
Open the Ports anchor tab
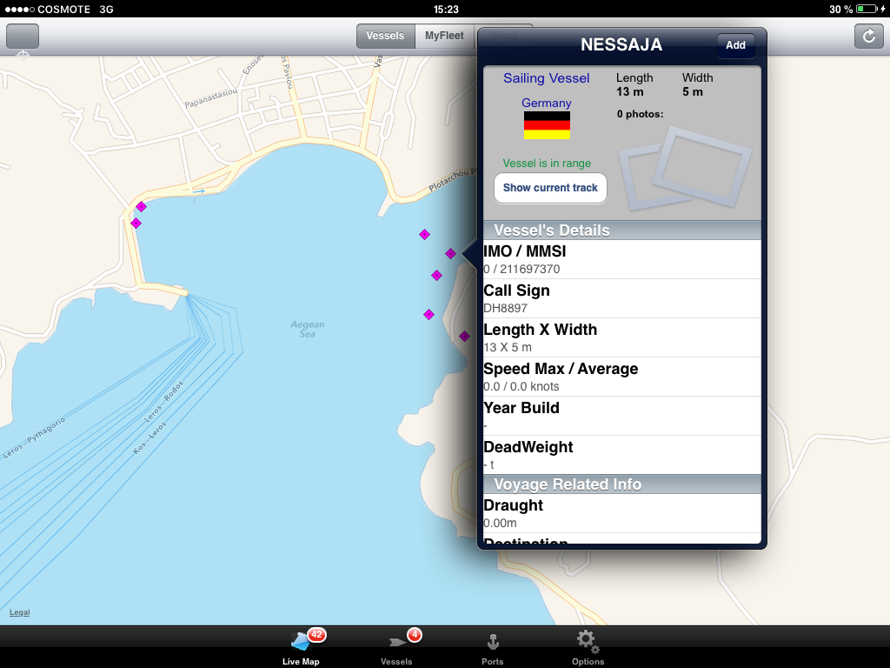(x=492, y=648)
